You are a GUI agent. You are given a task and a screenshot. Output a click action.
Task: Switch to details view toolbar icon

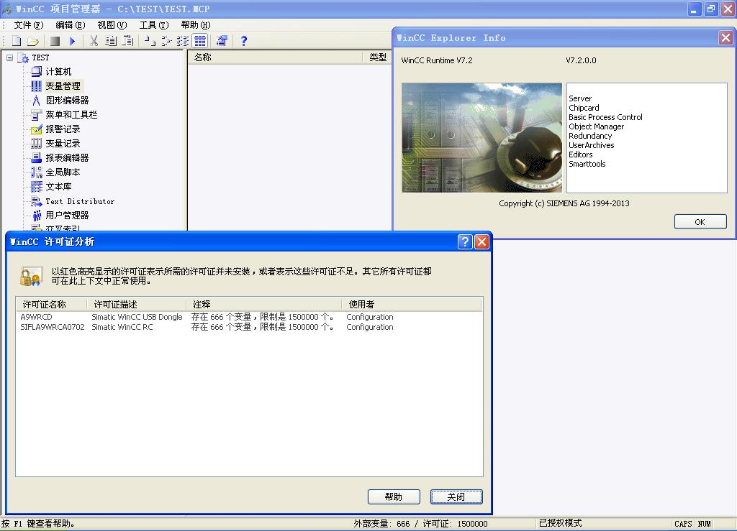(200, 41)
